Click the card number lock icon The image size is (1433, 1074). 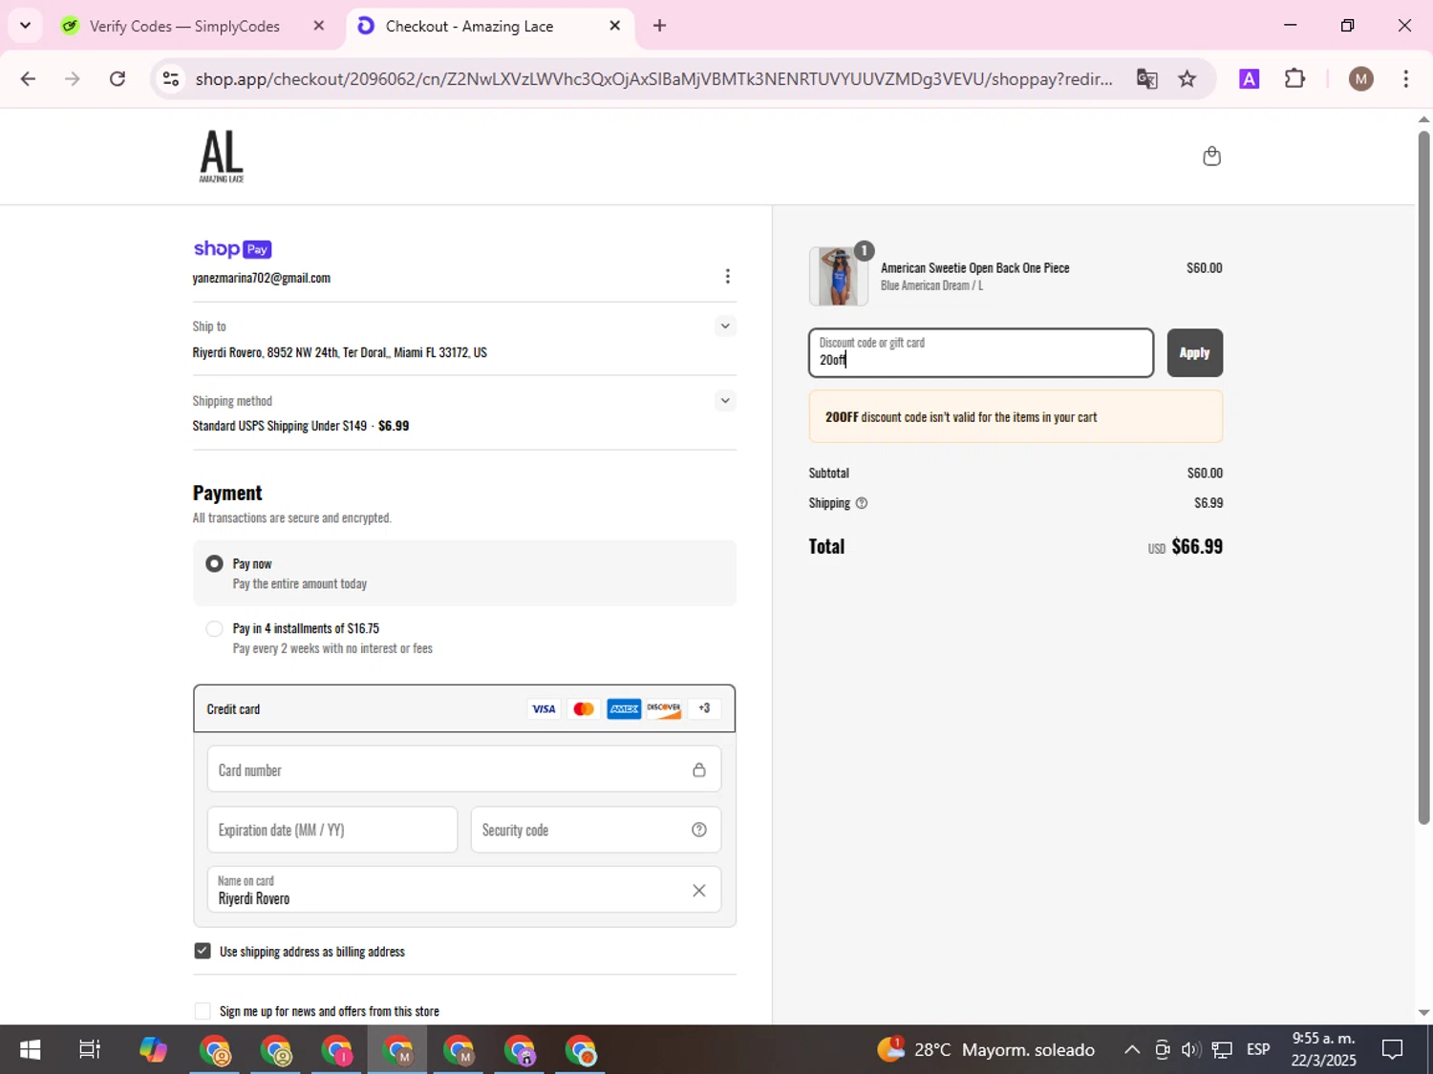coord(699,769)
